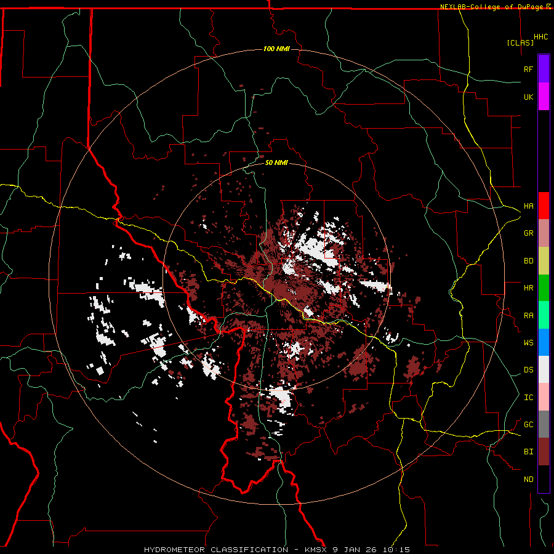Screen dimensions: 554x554
Task: Click the BI brown legend swatch
Action: click(x=544, y=452)
